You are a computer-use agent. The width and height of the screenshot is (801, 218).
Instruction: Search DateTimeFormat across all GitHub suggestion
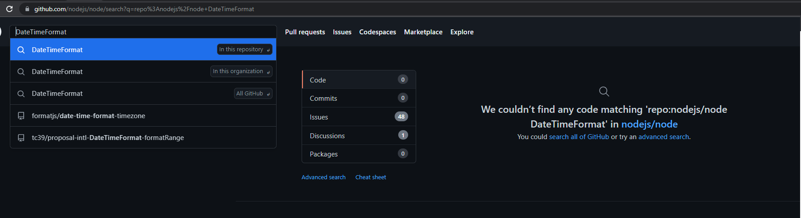pos(143,94)
